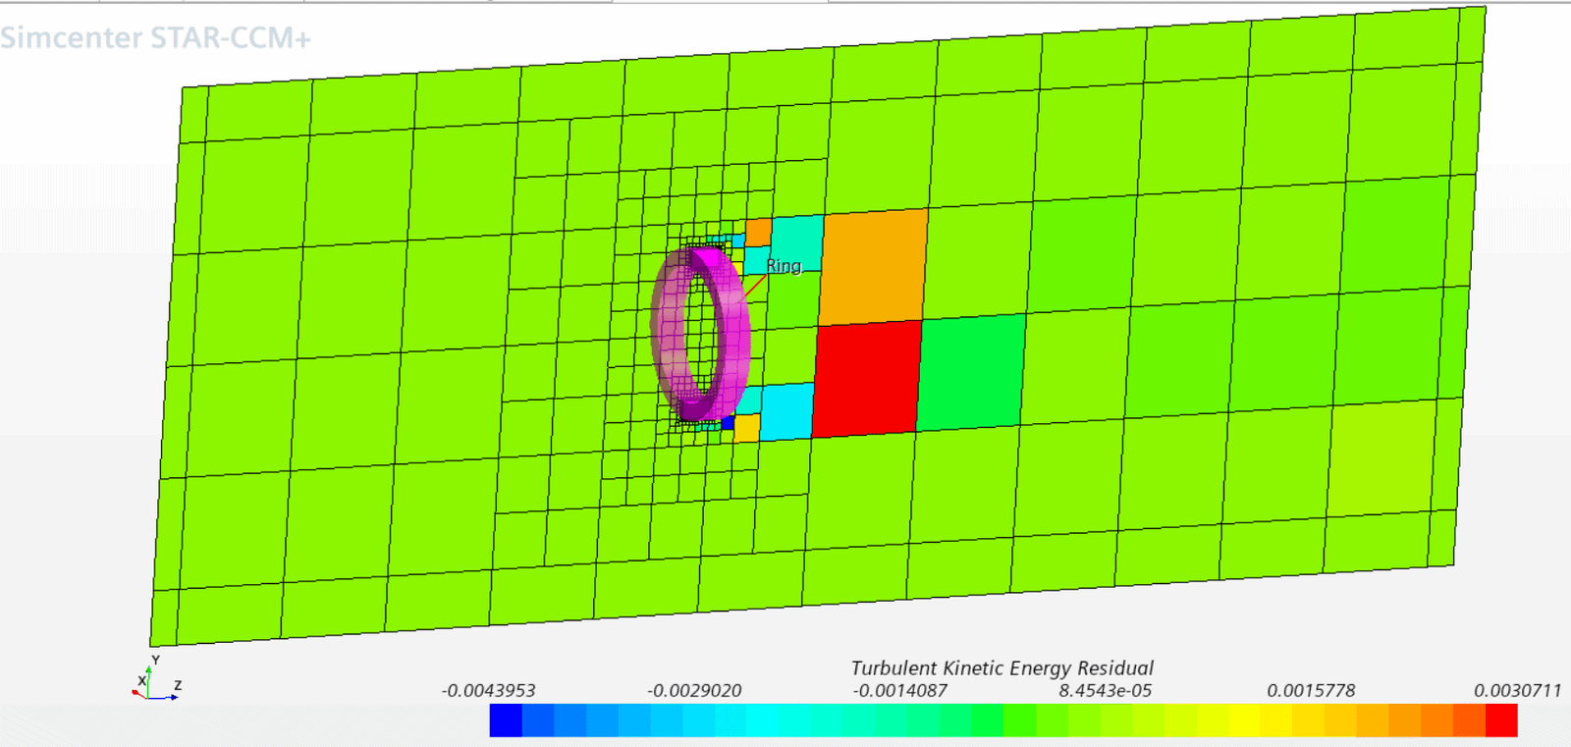Image resolution: width=1571 pixels, height=747 pixels.
Task: Select the large red mesh cell
Action: point(866,378)
